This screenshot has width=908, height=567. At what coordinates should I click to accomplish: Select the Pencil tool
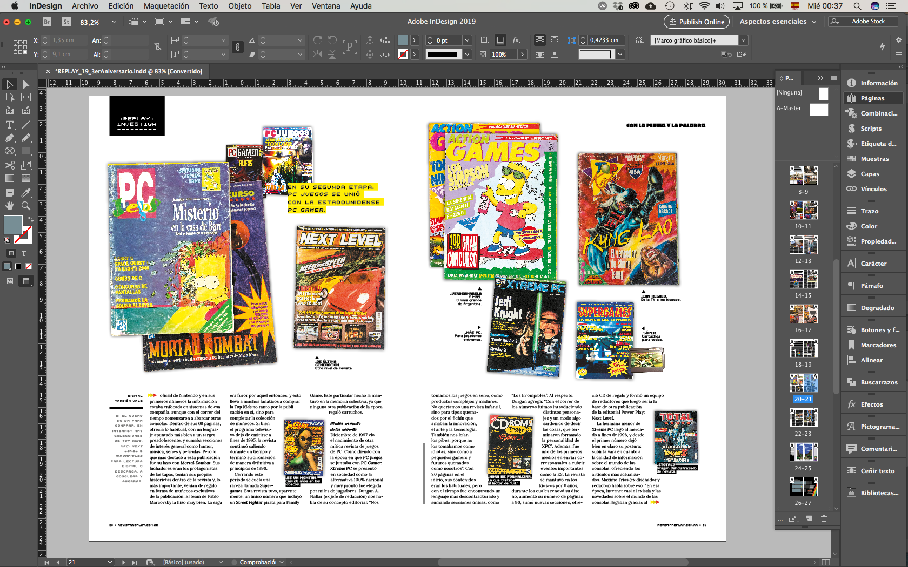(26, 138)
